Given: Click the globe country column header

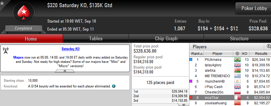Looking at the screenshot, I should [237, 54].
